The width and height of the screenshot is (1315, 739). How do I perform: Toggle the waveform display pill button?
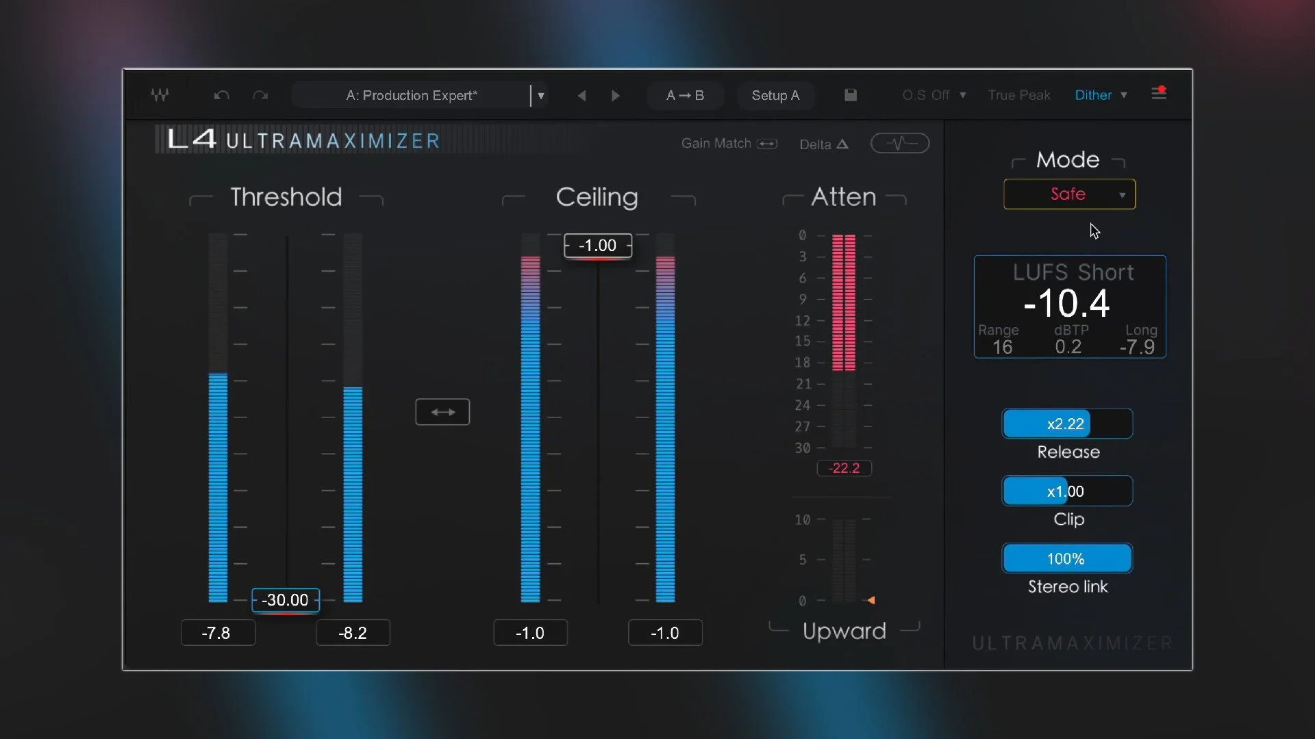[x=899, y=143]
